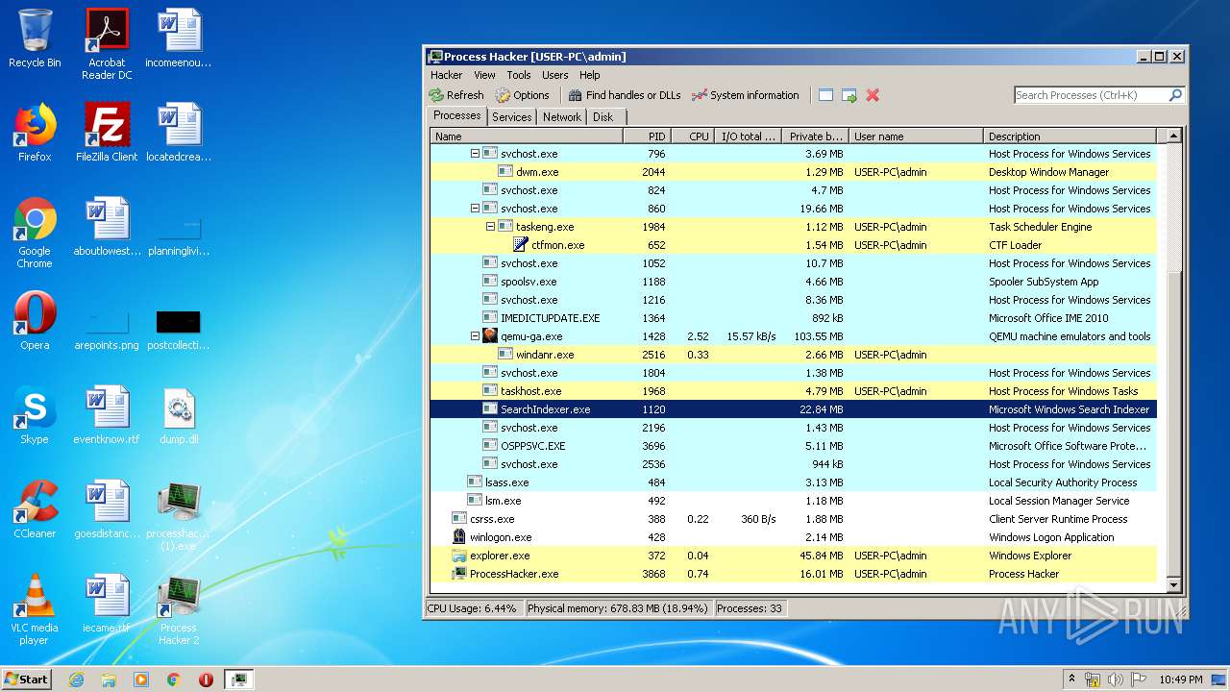Sort by the Name column header
Viewport: 1230px width, 692px height.
point(527,136)
